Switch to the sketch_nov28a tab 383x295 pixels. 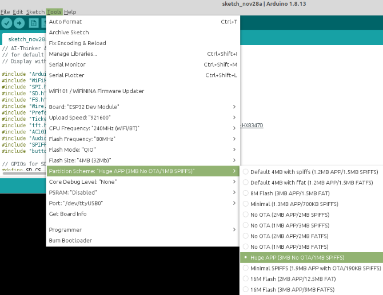coord(24,40)
